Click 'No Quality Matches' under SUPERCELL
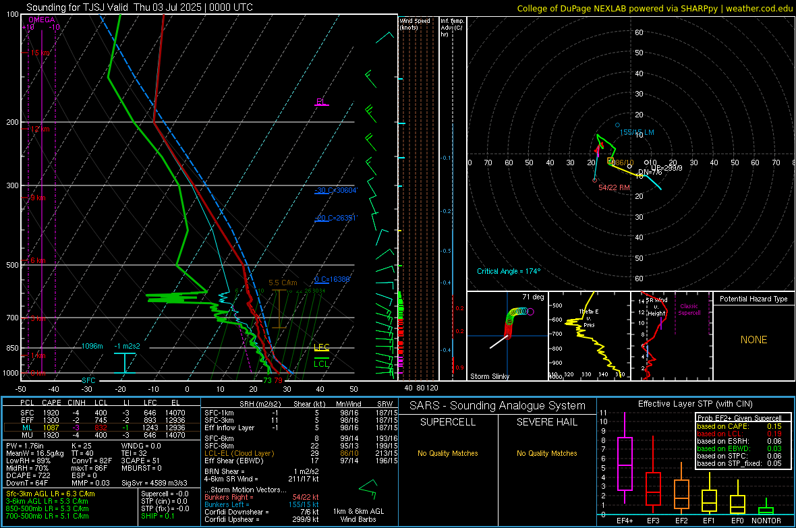The height and width of the screenshot is (528, 796). 448,453
